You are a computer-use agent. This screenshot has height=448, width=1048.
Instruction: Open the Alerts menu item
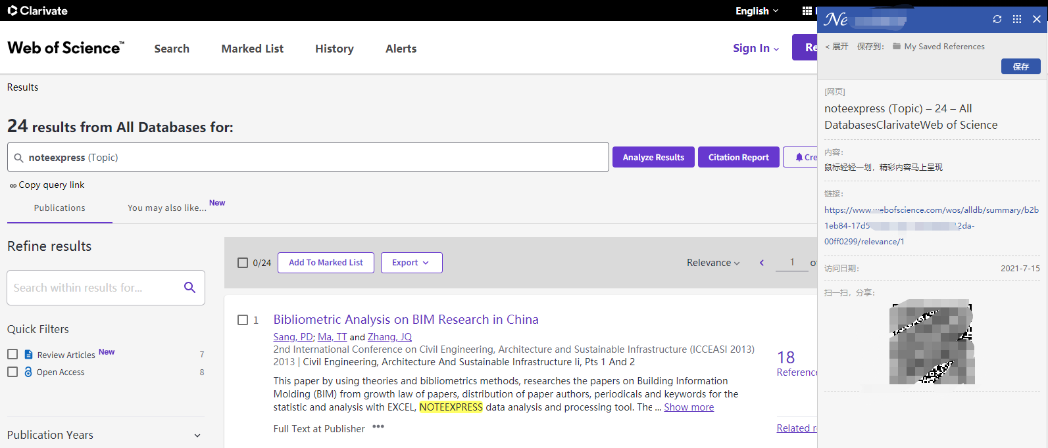401,49
